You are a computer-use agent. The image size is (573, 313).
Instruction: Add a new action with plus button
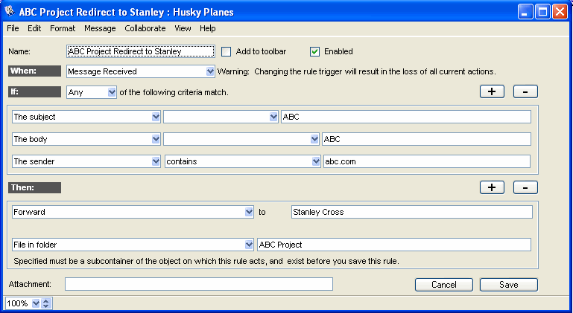[x=492, y=187]
